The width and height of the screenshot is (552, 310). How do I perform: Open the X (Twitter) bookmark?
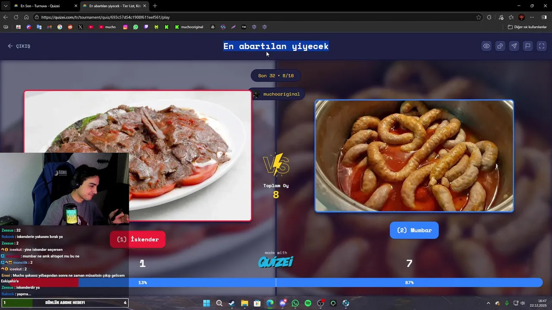80,27
